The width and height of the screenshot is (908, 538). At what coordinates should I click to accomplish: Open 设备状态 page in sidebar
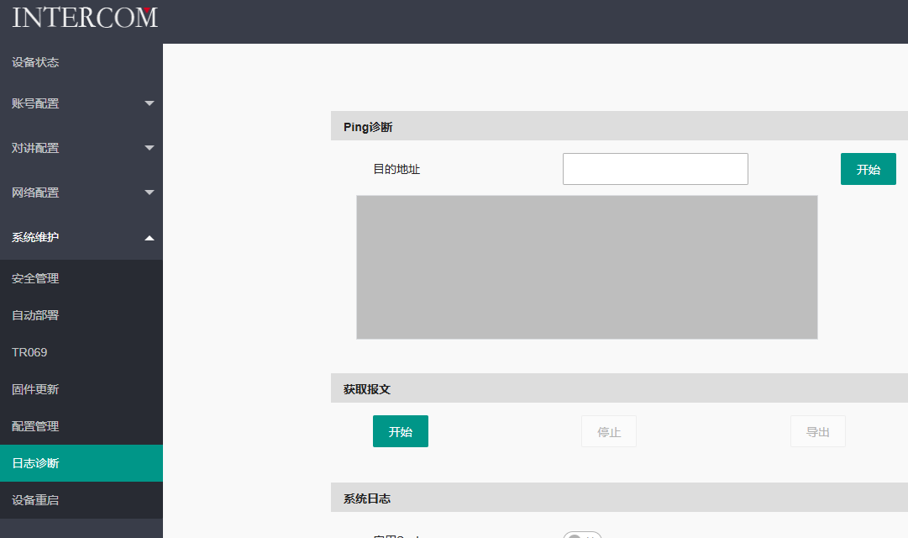pyautogui.click(x=35, y=62)
